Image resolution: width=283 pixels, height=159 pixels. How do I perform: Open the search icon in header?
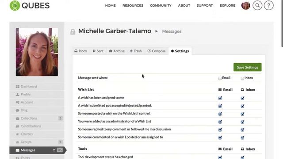pyautogui.click(x=257, y=5)
